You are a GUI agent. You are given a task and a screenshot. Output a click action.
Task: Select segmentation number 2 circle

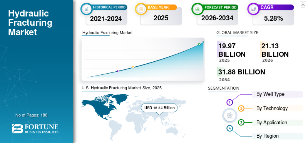[x=241, y=108]
